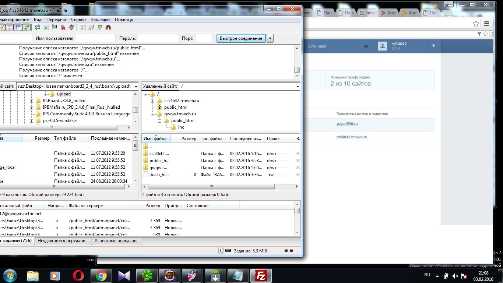The width and height of the screenshot is (503, 283).
Task: Search remote files with binoculars icon
Action: (108, 27)
